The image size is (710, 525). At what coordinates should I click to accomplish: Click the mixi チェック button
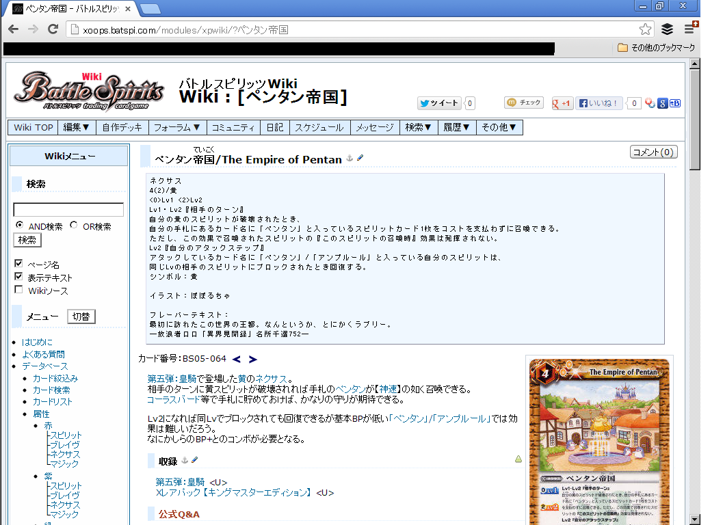coord(524,103)
